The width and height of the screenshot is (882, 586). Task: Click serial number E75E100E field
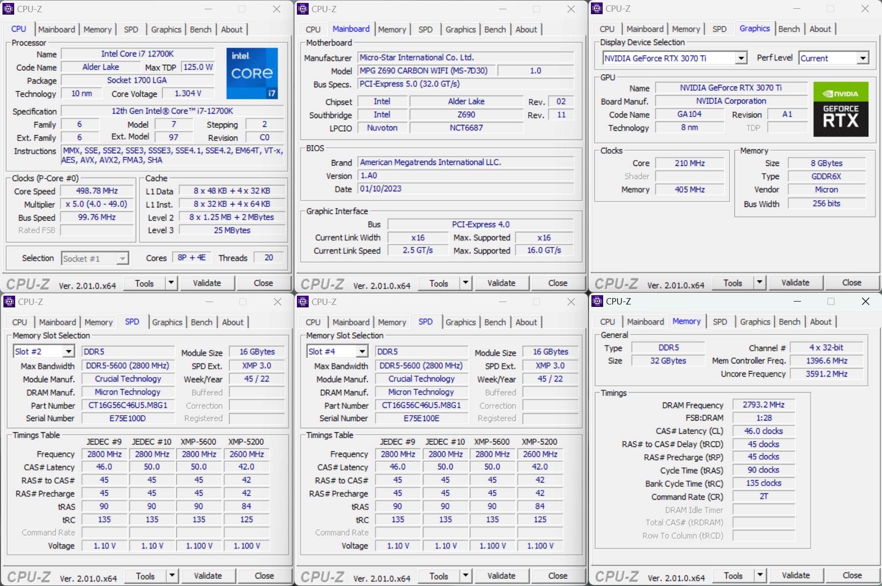tap(421, 418)
